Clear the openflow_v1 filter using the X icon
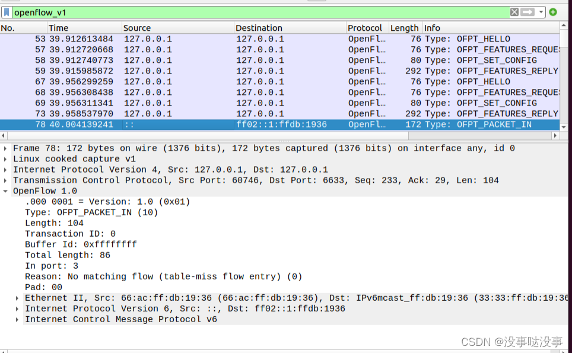Image resolution: width=572 pixels, height=353 pixels. point(514,12)
